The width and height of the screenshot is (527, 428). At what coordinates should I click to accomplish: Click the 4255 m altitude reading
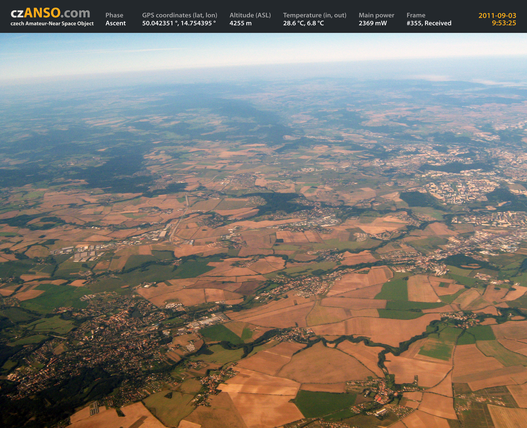tap(240, 23)
